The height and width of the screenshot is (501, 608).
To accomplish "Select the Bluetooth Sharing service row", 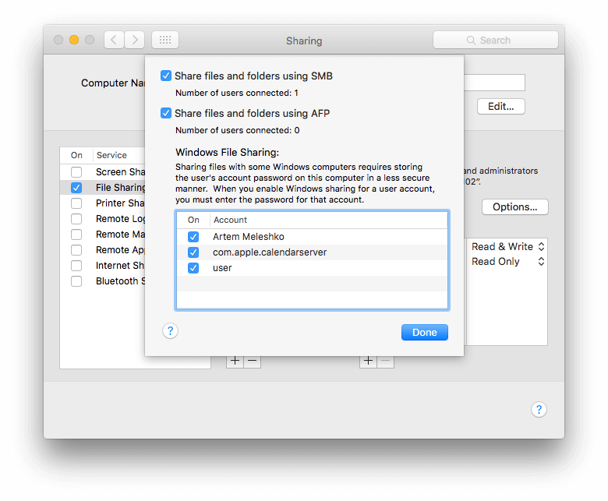I will [x=103, y=281].
